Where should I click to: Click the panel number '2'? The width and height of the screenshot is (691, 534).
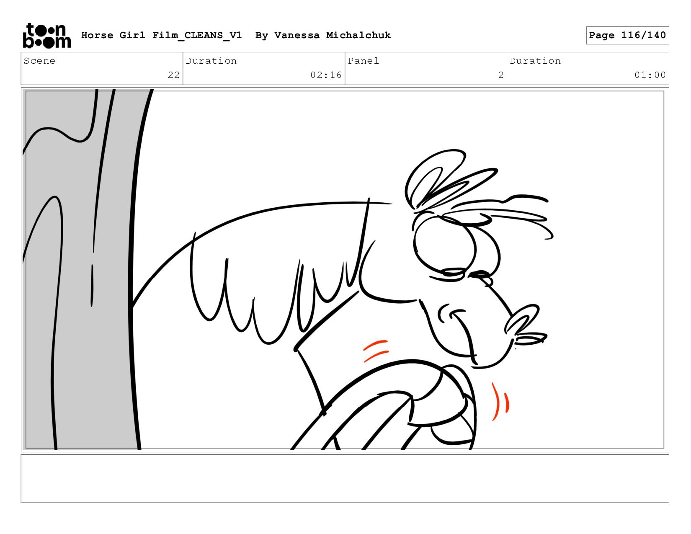tap(501, 75)
